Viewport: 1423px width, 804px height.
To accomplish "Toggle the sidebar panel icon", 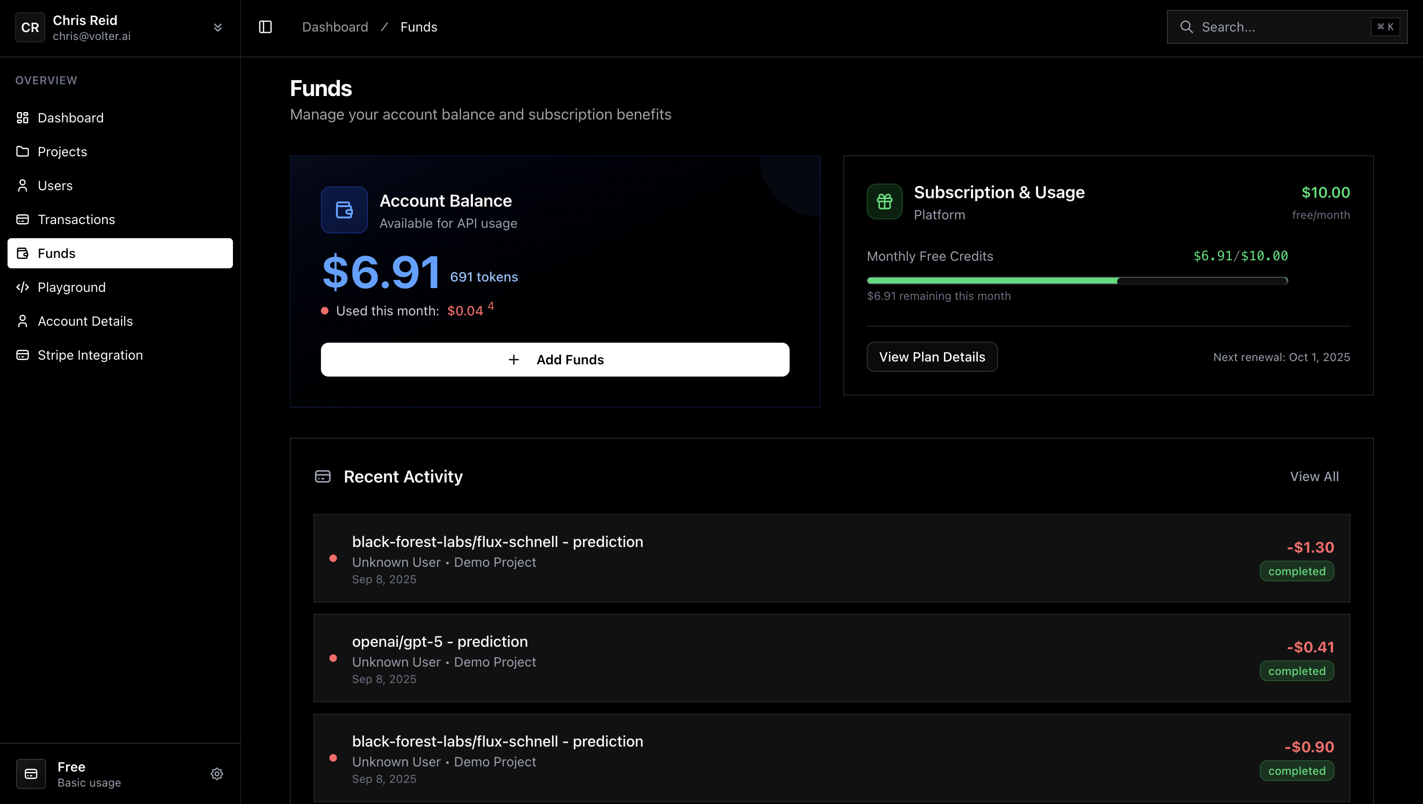I will (265, 27).
